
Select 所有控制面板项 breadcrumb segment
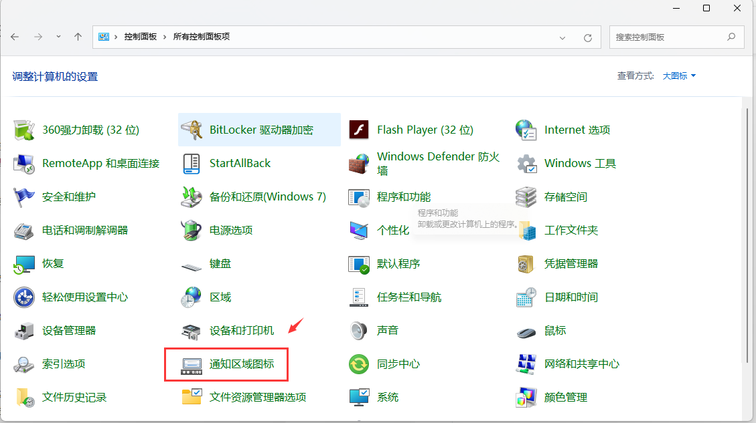[x=201, y=37]
